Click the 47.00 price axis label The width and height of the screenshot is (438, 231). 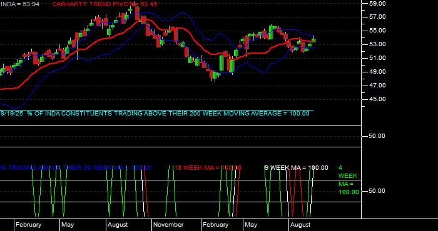377,86
